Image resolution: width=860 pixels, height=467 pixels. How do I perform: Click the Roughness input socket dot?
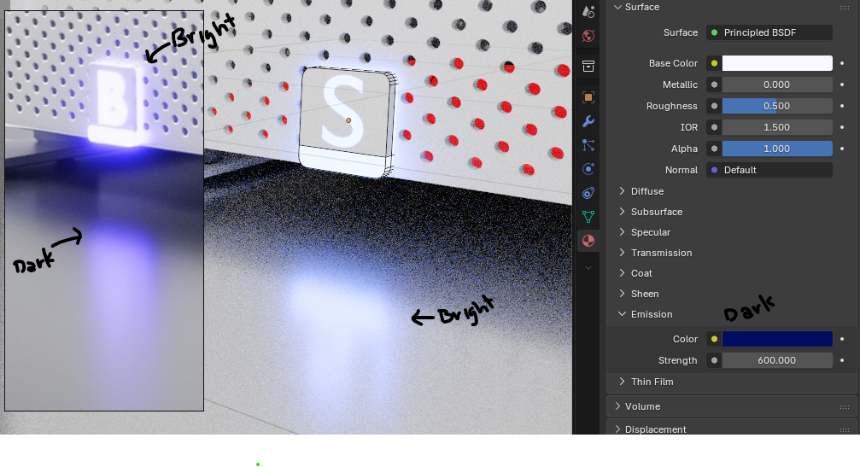pos(714,106)
